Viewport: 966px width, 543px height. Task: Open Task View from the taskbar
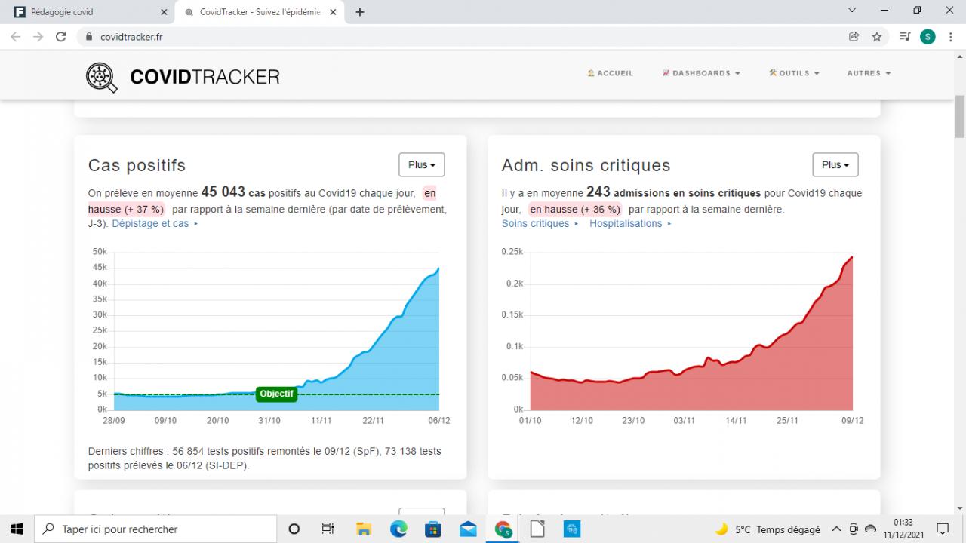coord(328,529)
